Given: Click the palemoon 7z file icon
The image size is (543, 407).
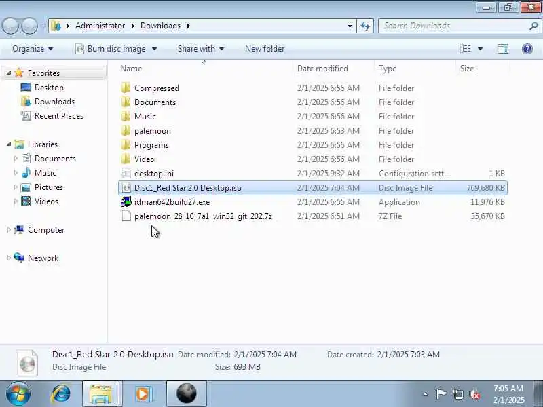Looking at the screenshot, I should pos(126,216).
